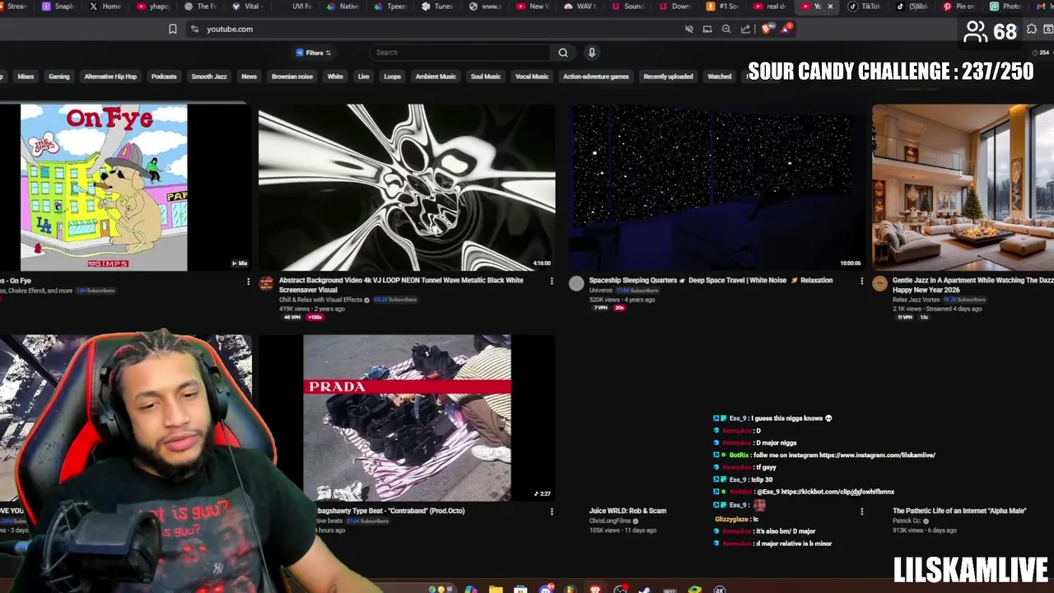1054x593 pixels.
Task: Play the PRADA Contraband beat thumbnail
Action: click(407, 418)
